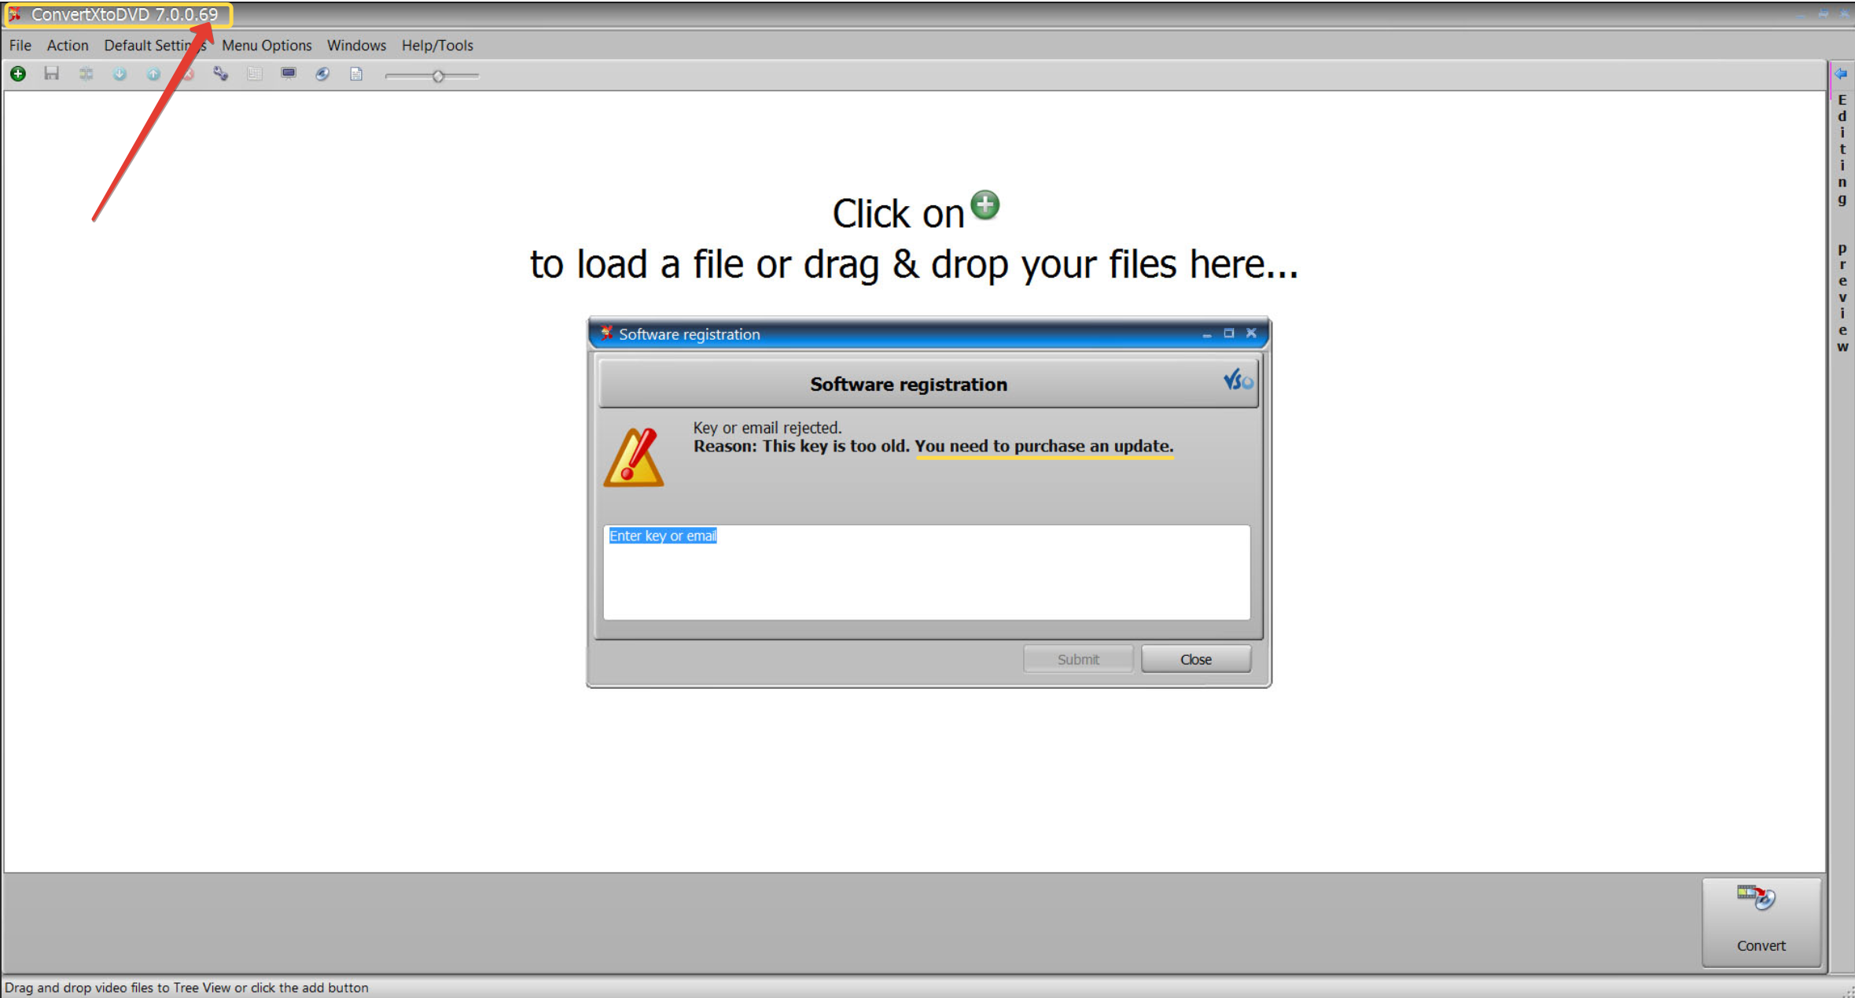Image resolution: width=1855 pixels, height=998 pixels.
Task: Click the 'Software registration' dialog title bar text
Action: (690, 334)
